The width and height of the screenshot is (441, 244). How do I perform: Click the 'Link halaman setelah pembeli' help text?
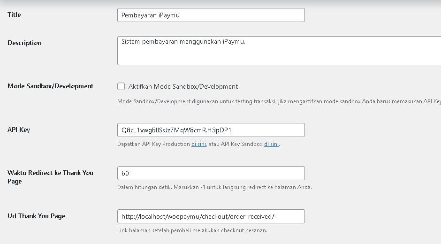[192, 230]
